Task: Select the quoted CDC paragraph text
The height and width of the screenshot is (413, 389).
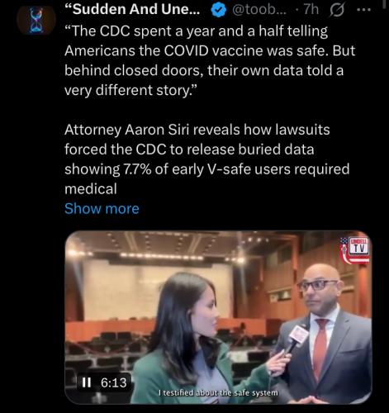Action: click(210, 60)
